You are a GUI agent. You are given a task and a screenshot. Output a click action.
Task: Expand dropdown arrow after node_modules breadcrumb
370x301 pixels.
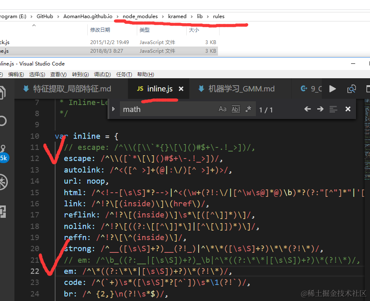[x=163, y=16]
